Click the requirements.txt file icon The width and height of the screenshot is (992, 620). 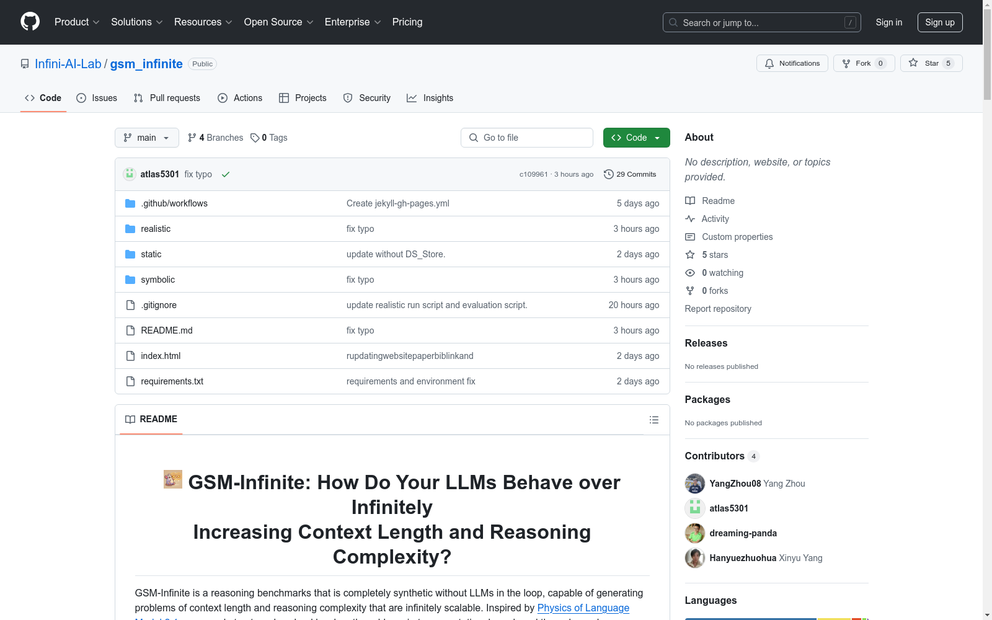tap(130, 381)
